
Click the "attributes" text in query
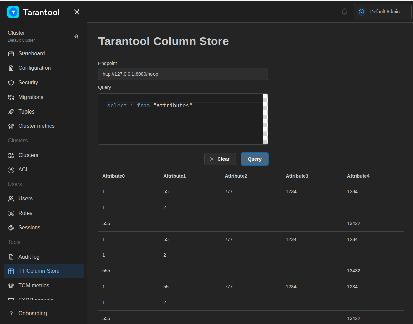pos(173,106)
